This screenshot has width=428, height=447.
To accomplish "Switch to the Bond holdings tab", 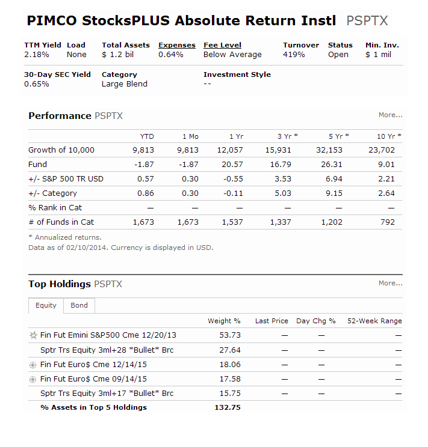I will pos(79,305).
